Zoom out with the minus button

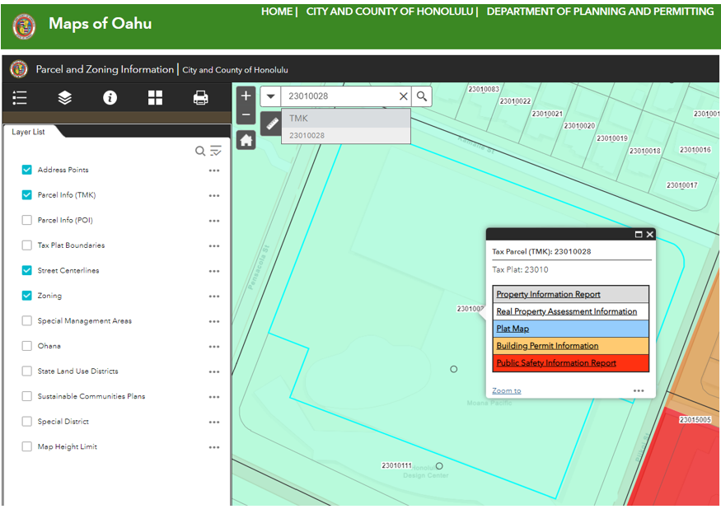point(246,114)
